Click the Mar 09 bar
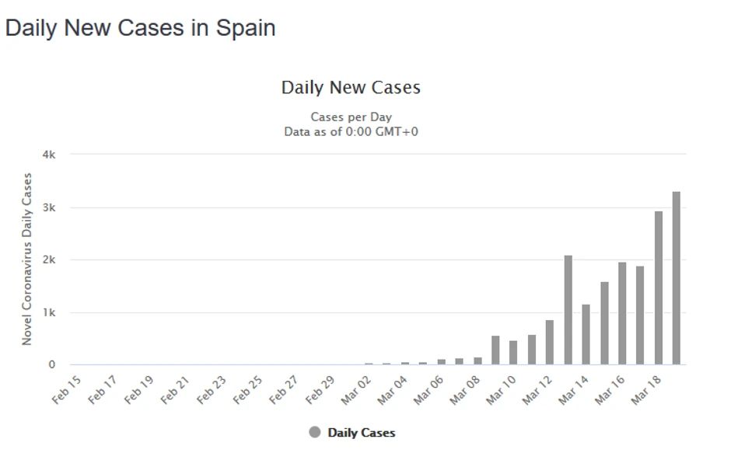731x460 pixels. pyautogui.click(x=495, y=350)
